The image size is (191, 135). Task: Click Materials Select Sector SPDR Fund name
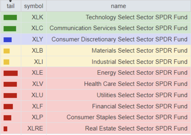pyautogui.click(x=139, y=51)
